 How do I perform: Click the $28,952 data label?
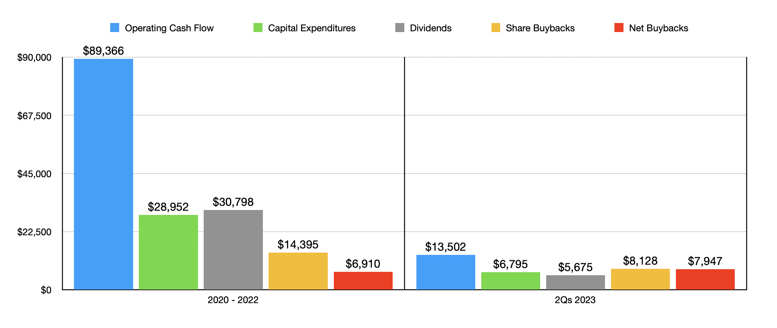tap(168, 207)
